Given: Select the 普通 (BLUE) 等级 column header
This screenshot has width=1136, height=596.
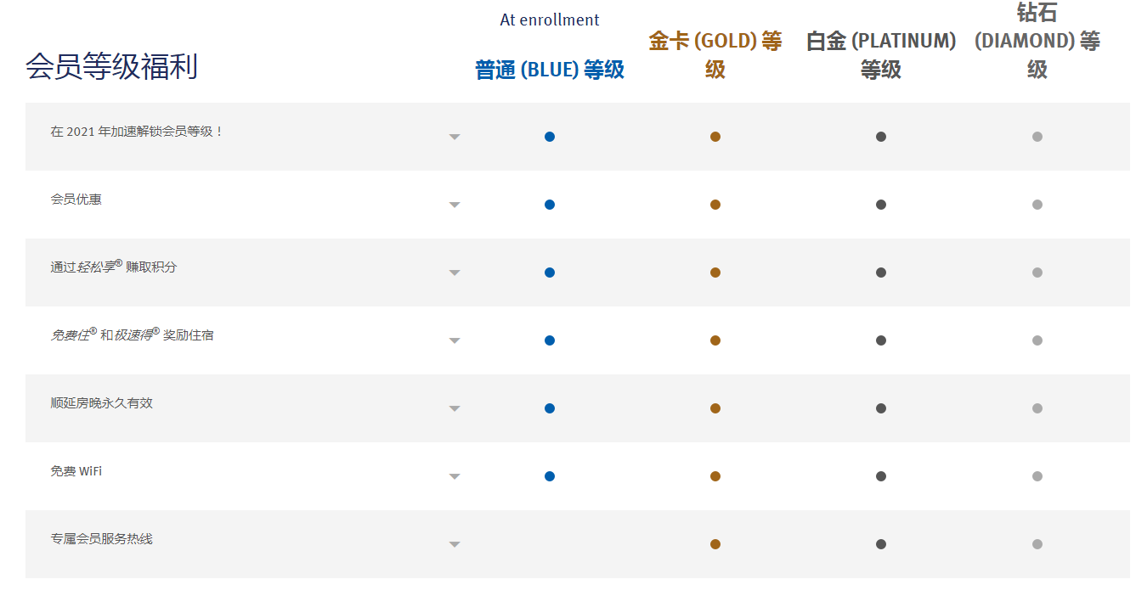Looking at the screenshot, I should (x=550, y=70).
